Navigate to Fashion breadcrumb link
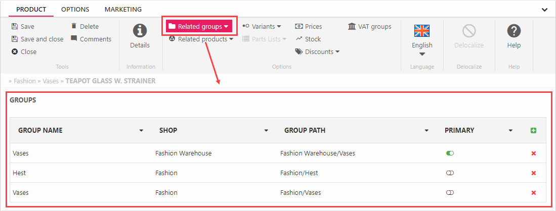The width and height of the screenshot is (556, 211). (25, 81)
